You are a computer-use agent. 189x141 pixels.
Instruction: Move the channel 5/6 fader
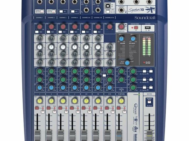[84, 135]
